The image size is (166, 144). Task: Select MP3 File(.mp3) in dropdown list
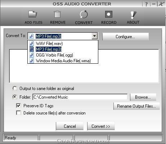point(63,49)
